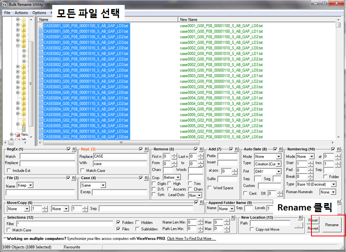The height and width of the screenshot is (252, 346).
Task: Expand the 'facu' network drive tree node
Action: [12, 134]
